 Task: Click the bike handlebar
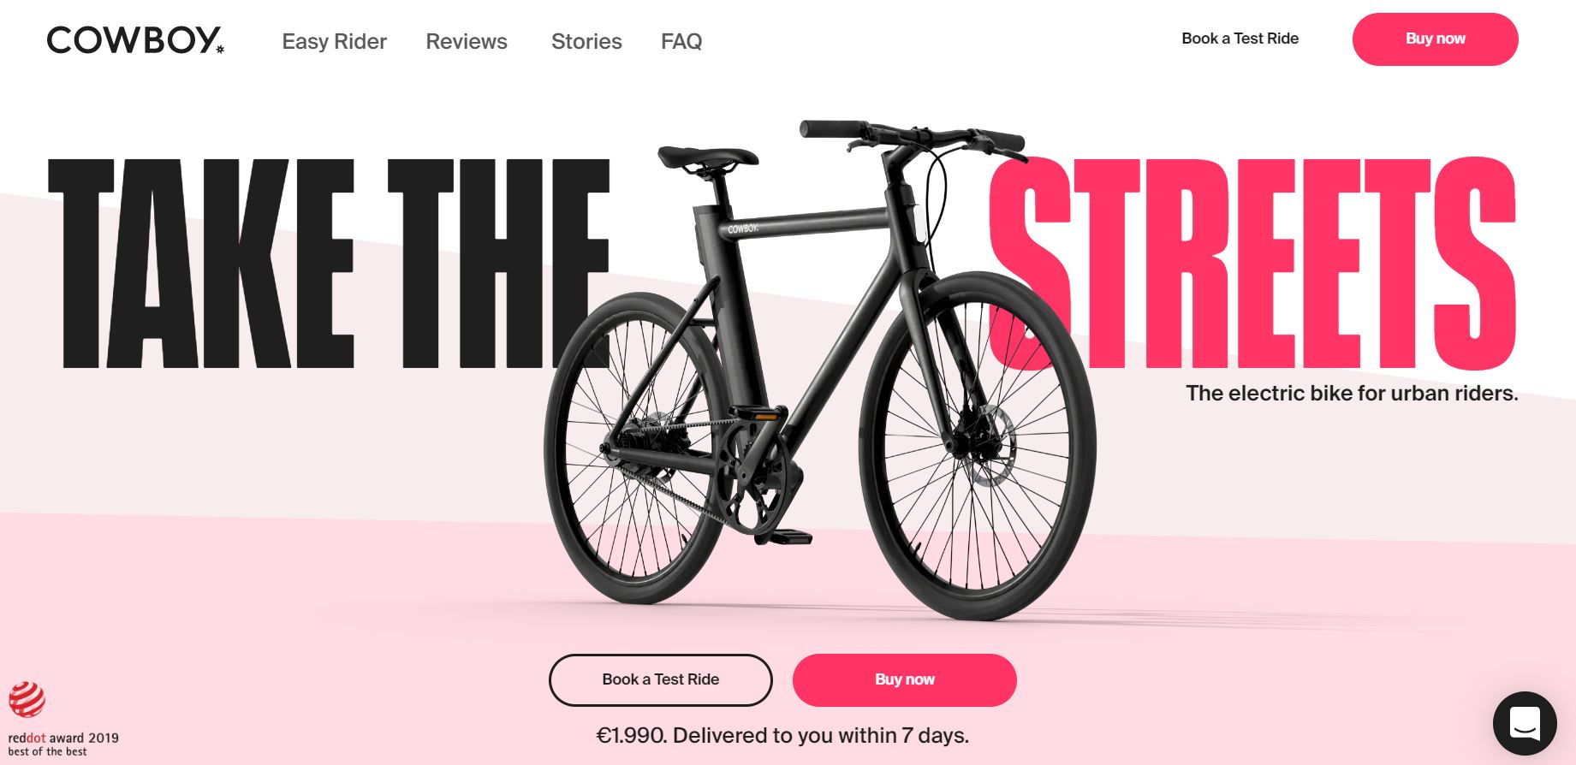pos(913,137)
